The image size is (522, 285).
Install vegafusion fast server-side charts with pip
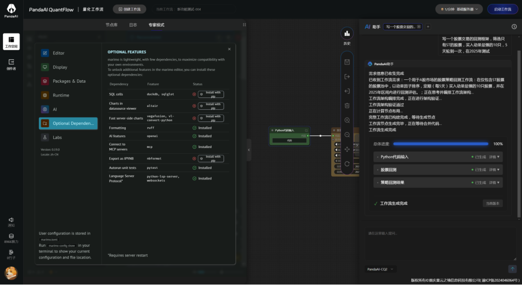(x=211, y=118)
